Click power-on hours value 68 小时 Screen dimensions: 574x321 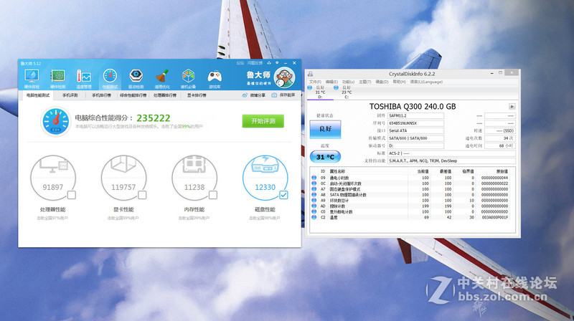(x=499, y=145)
